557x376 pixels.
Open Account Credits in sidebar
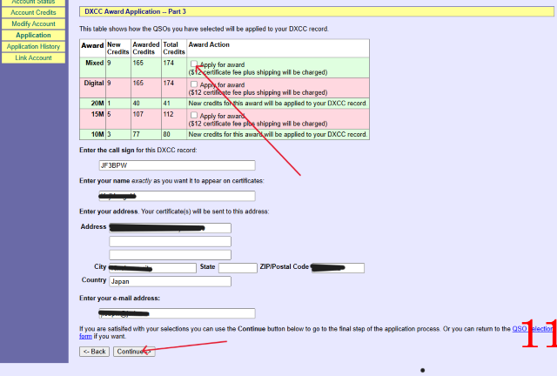tap(33, 13)
